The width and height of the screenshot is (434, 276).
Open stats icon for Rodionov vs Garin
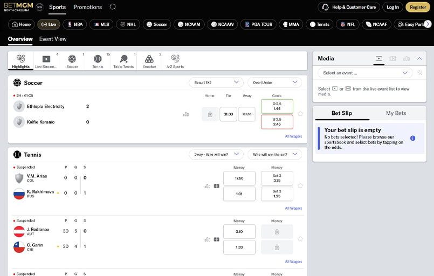[208, 239]
